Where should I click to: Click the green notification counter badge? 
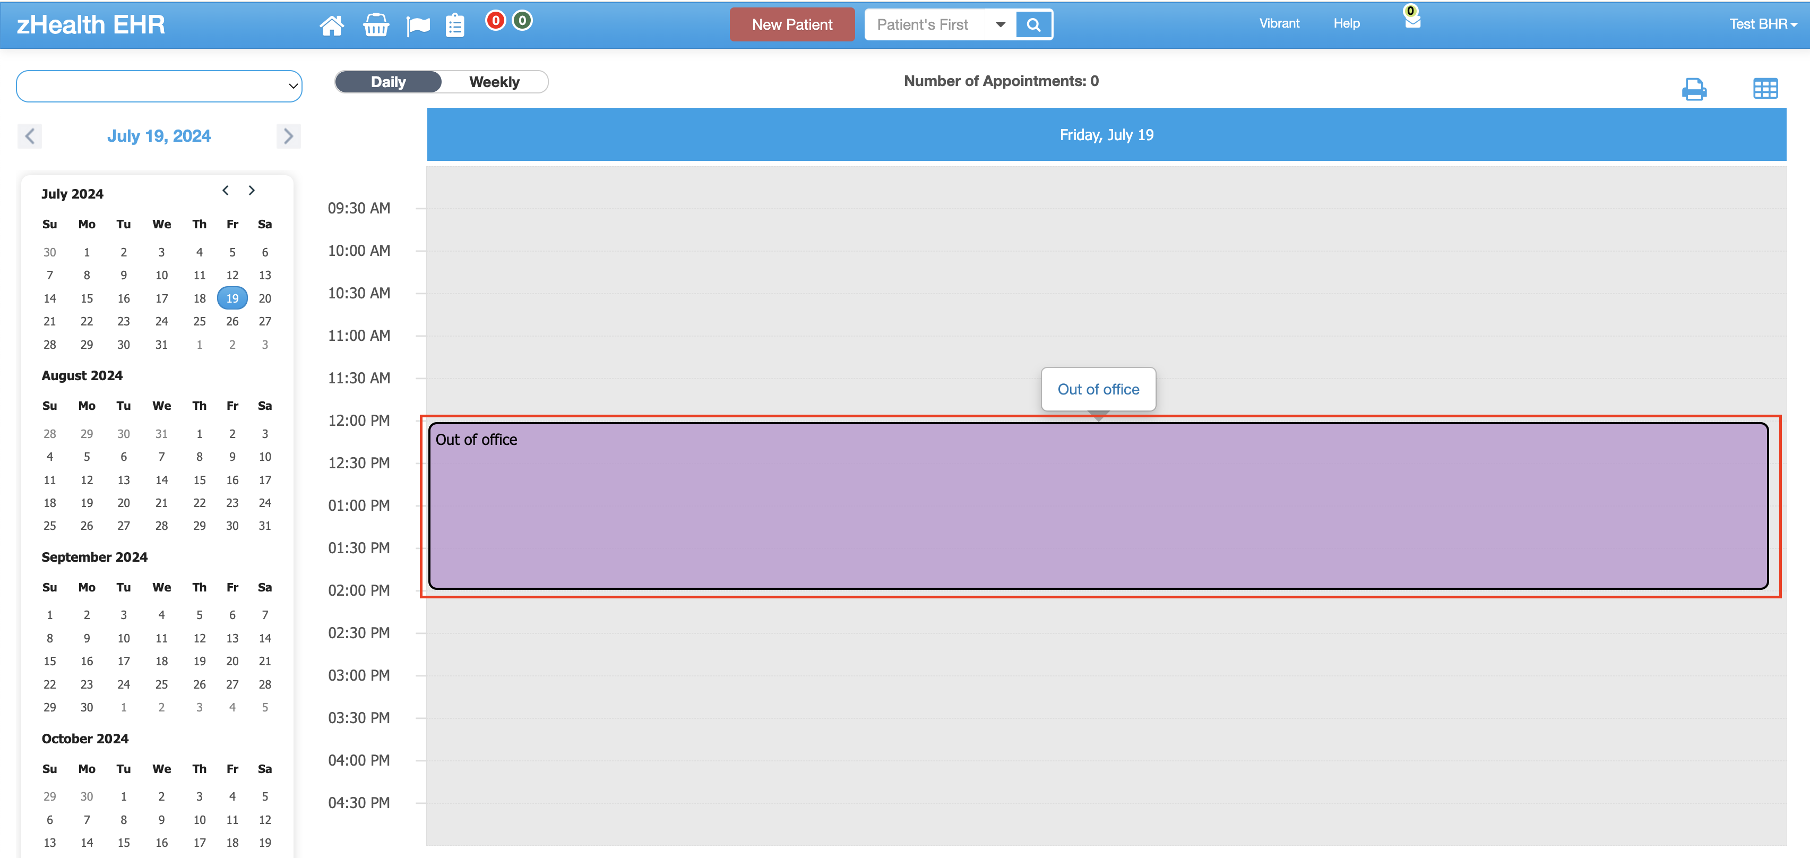[x=522, y=20]
